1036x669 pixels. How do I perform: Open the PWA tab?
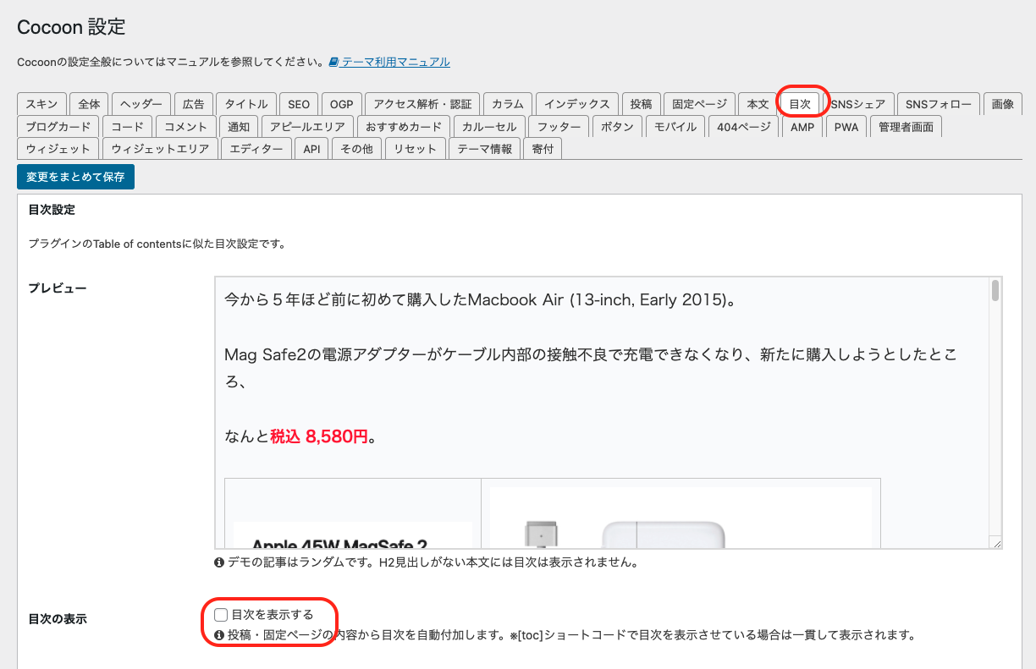pyautogui.click(x=846, y=127)
